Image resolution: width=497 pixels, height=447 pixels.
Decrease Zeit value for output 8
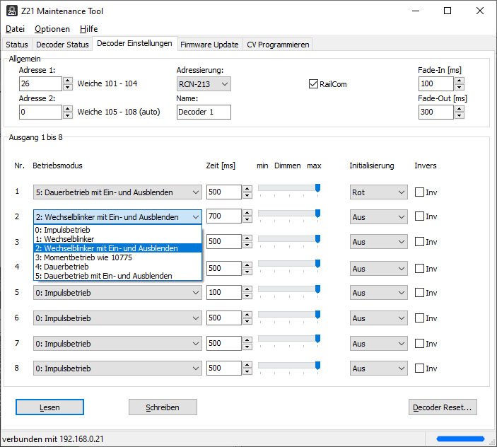tap(247, 371)
